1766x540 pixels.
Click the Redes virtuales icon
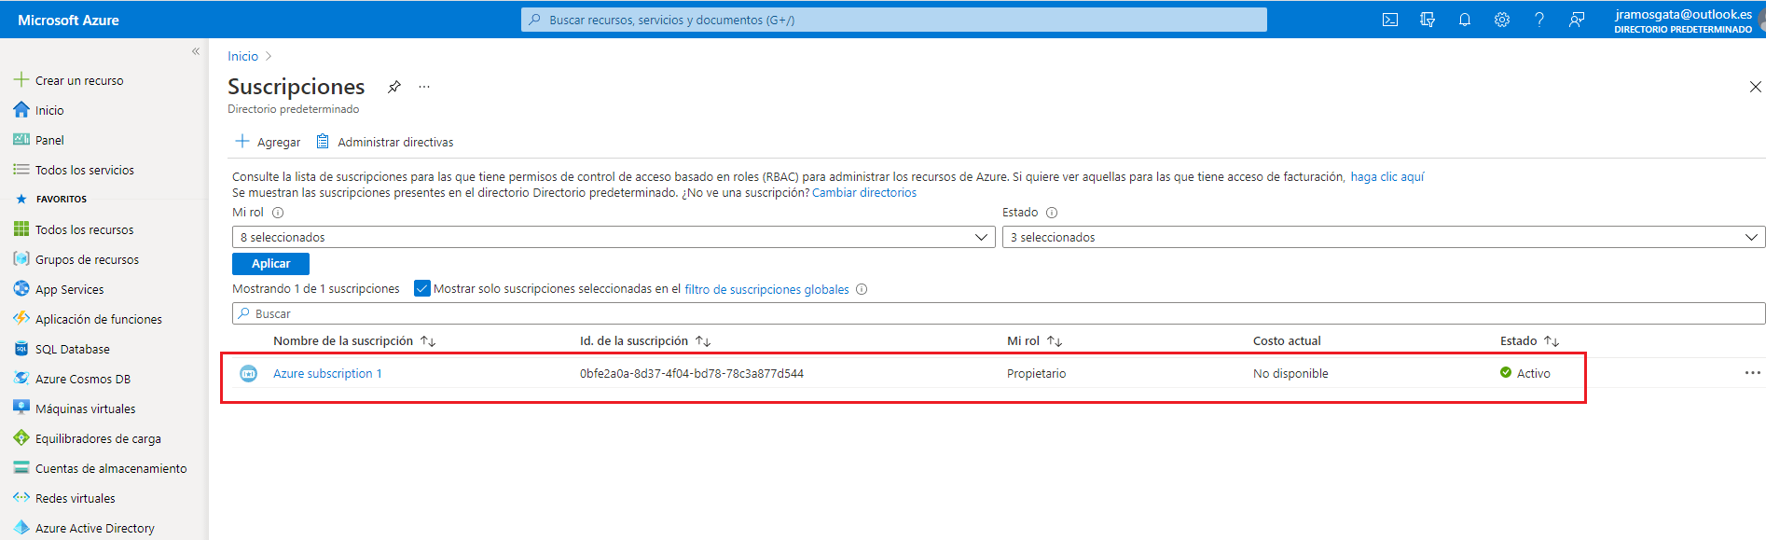(x=21, y=498)
